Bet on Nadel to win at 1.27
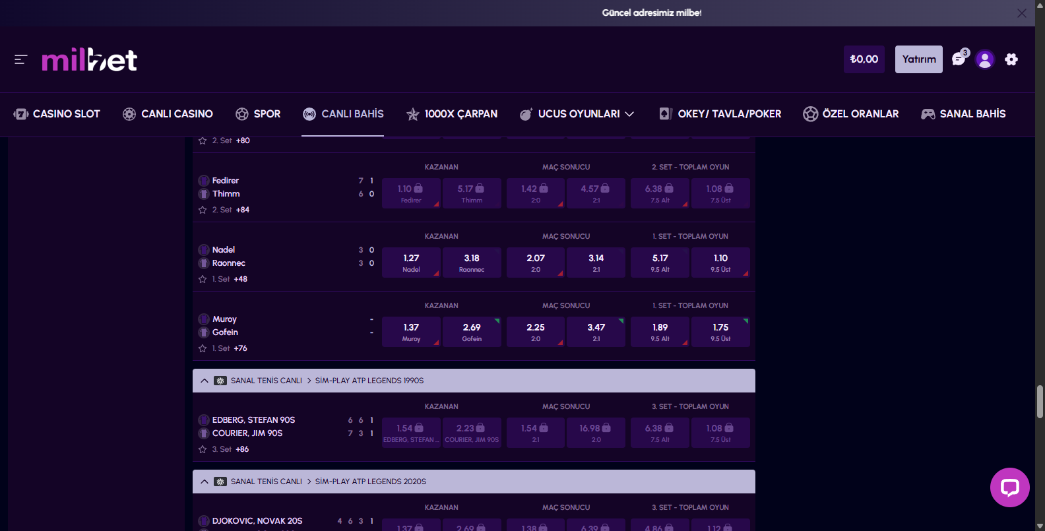Viewport: 1045px width, 531px height. coord(411,263)
